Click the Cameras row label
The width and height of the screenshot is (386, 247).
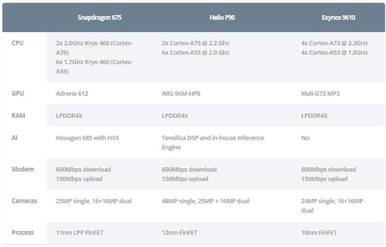pos(24,201)
